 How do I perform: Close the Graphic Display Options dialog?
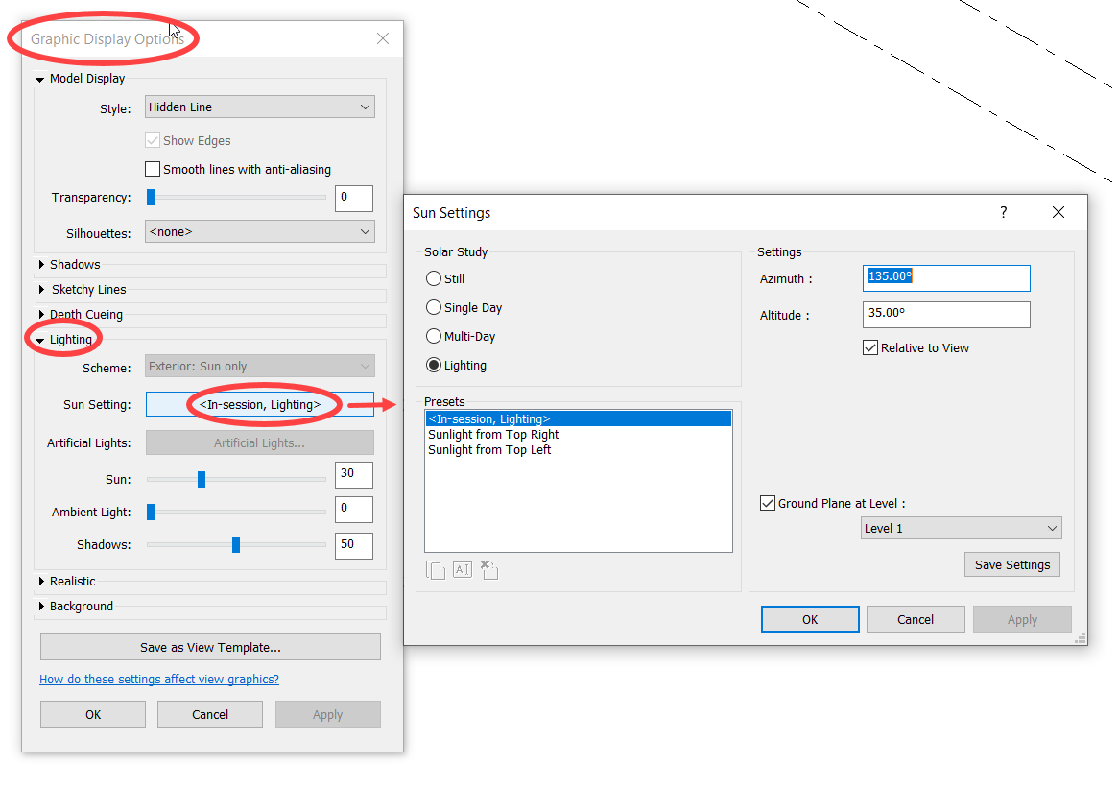coord(383,38)
